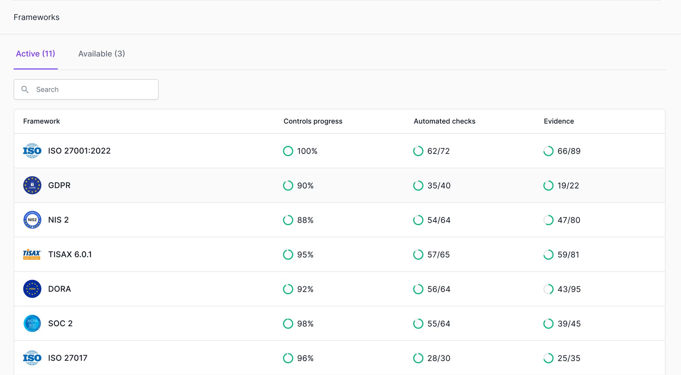Click NIS 2's 54/64 automated checks ring

418,220
